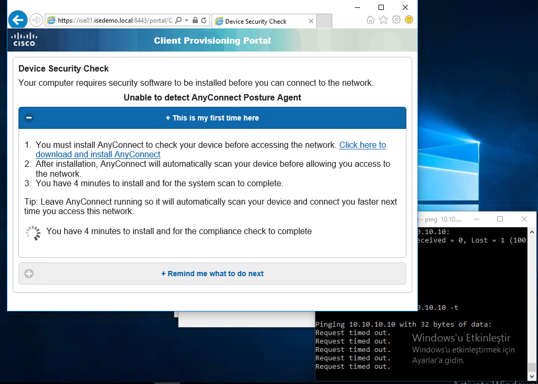Open browser tools gear icon
The height and width of the screenshot is (384, 538).
click(x=396, y=19)
